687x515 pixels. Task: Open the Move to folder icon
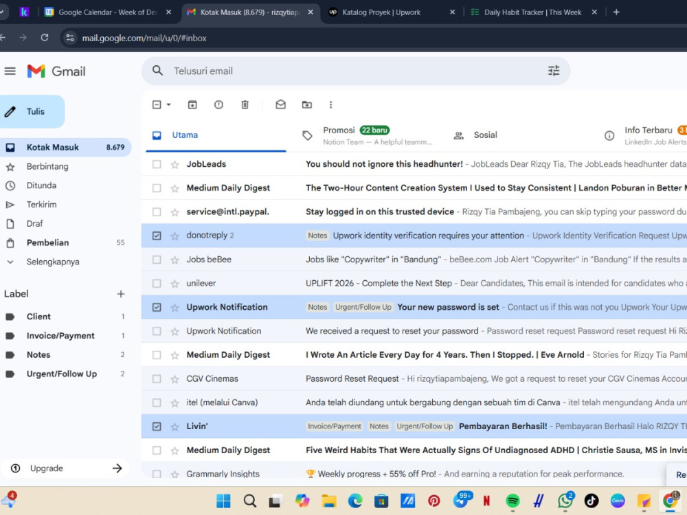pyautogui.click(x=306, y=104)
